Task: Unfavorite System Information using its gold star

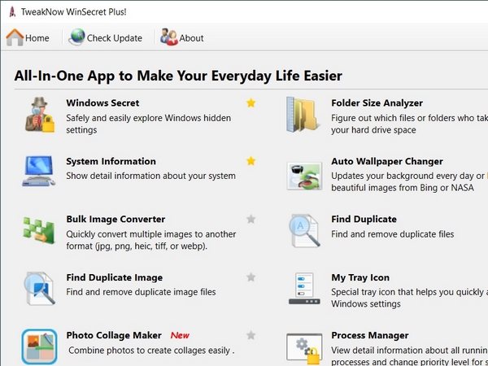Action: click(x=251, y=161)
